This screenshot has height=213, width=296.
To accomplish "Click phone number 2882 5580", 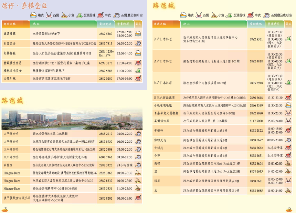I will pyautogui.click(x=106, y=34).
